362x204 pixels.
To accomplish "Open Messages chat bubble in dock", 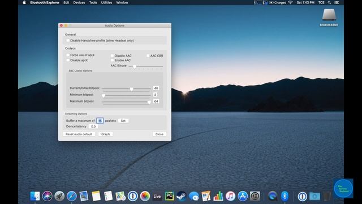I will pyautogui.click(x=193, y=197).
